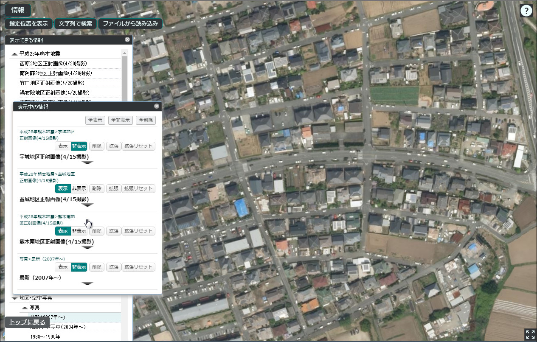Delete the 益城地区 layer with 削除
Image resolution: width=537 pixels, height=342 pixels.
click(x=96, y=188)
